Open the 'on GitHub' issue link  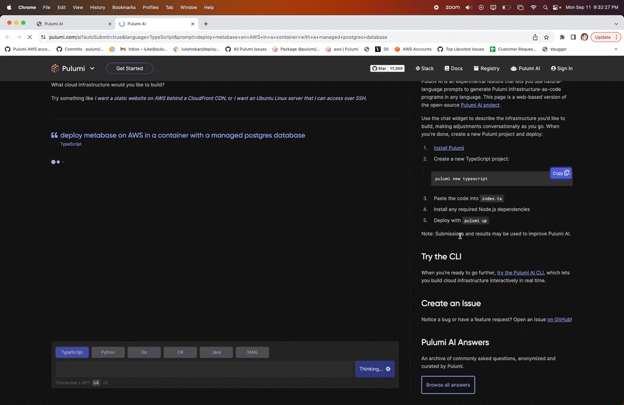559,319
